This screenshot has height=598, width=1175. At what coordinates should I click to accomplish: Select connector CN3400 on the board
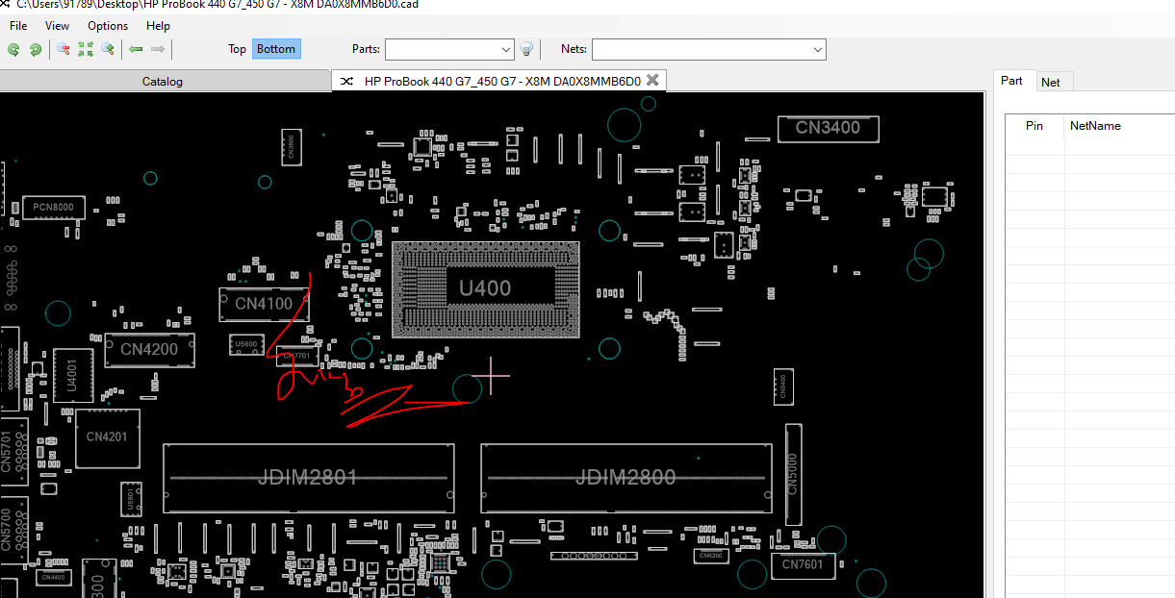coord(828,127)
